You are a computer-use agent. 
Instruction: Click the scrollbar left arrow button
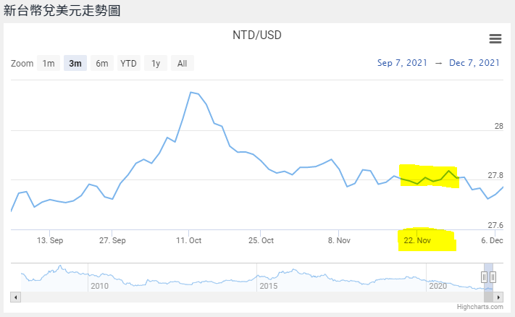[x=15, y=297]
